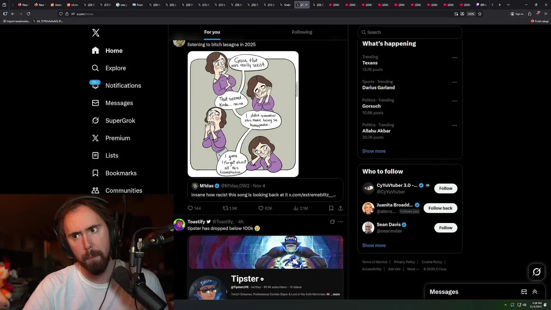Open the Terms of Service link
The height and width of the screenshot is (310, 551).
tap(375, 262)
